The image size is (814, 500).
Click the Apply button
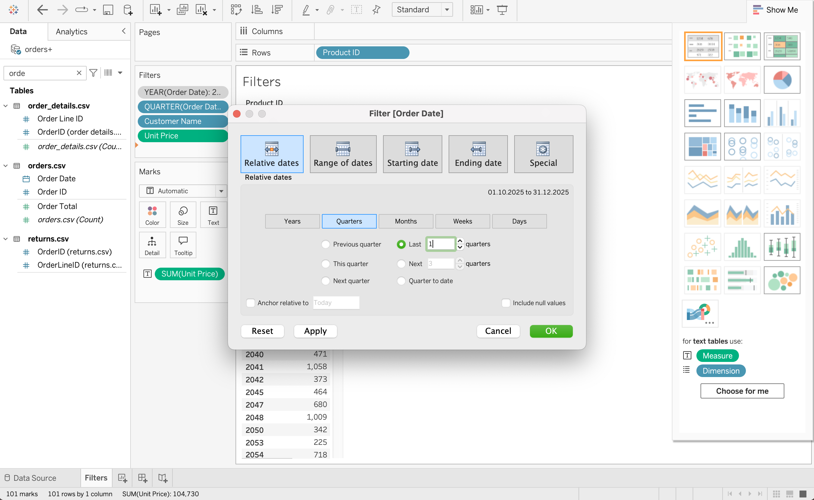pos(315,331)
